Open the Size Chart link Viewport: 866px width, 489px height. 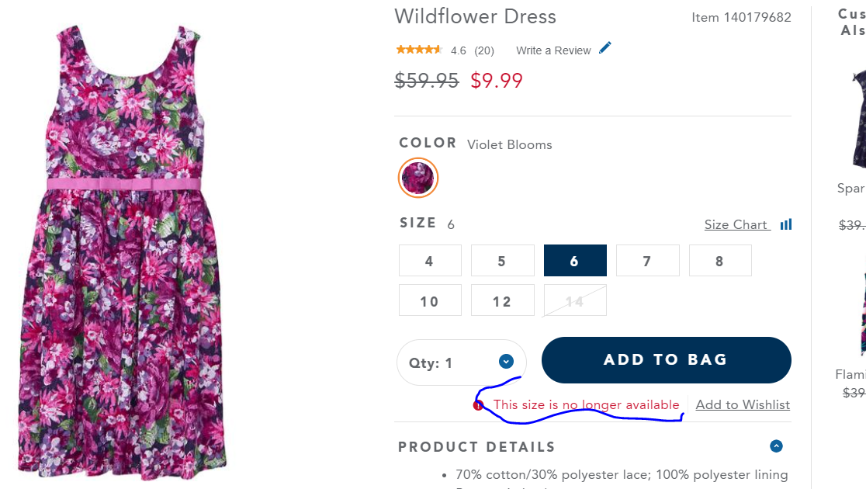(736, 224)
